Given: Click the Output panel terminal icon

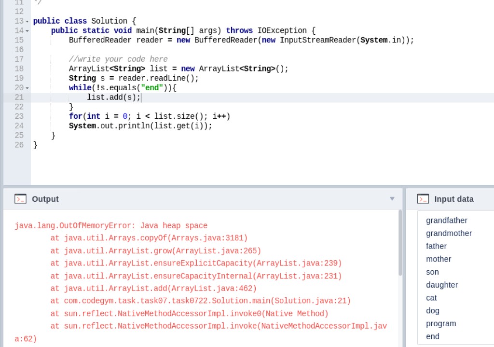Looking at the screenshot, I should pyautogui.click(x=19, y=199).
